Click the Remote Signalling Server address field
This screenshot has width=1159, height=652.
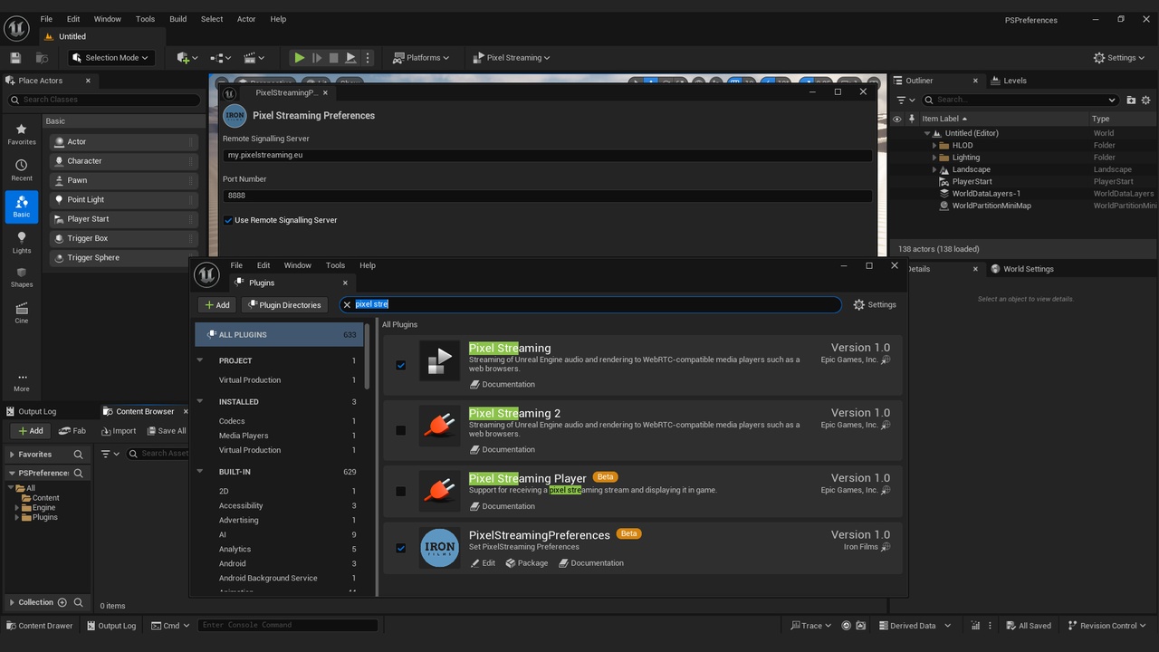click(548, 155)
